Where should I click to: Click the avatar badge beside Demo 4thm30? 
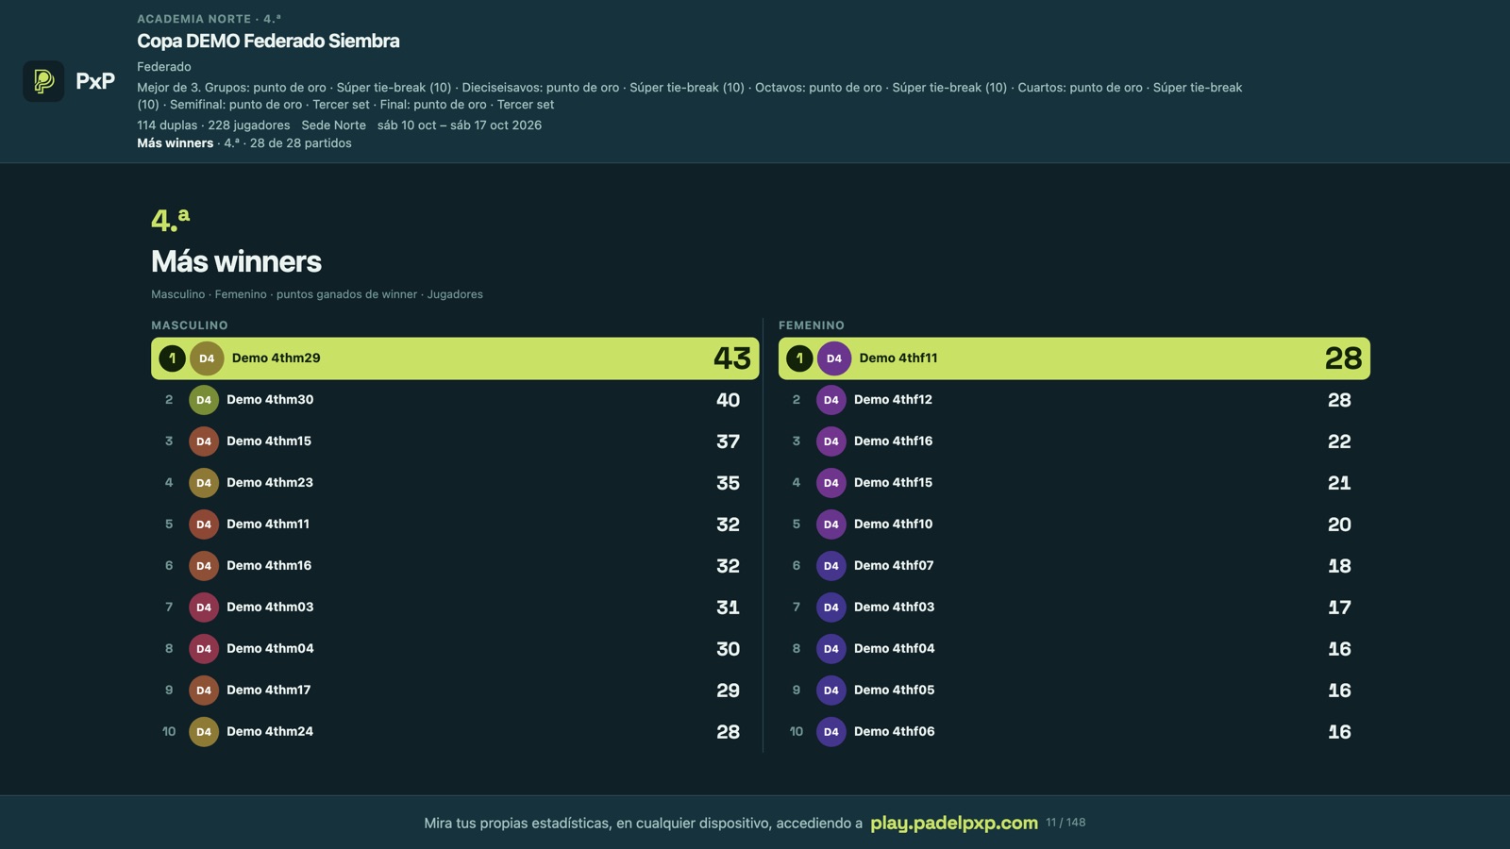pos(204,400)
